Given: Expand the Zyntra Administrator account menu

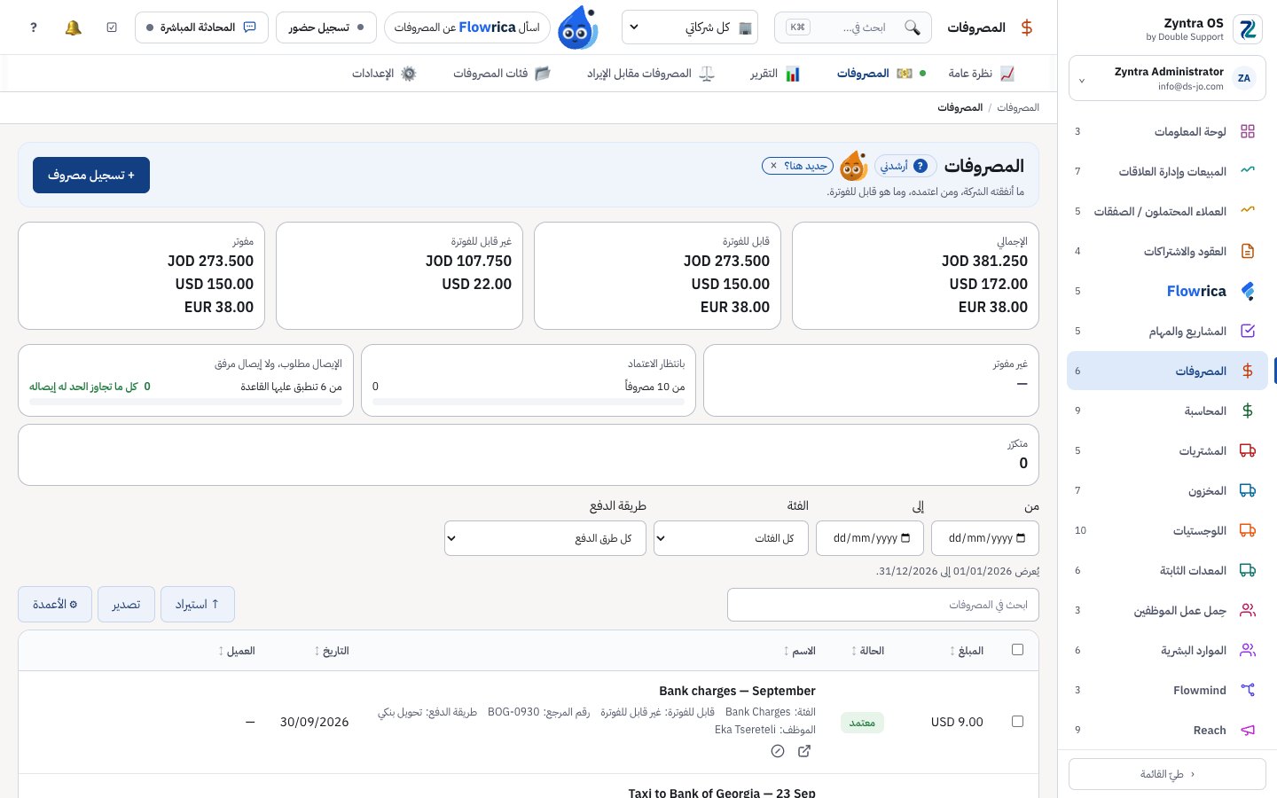Looking at the screenshot, I should pyautogui.click(x=1167, y=79).
